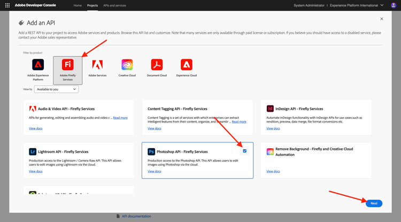Open the app switcher grid icon
The image size is (401, 222).
click(x=7, y=5)
